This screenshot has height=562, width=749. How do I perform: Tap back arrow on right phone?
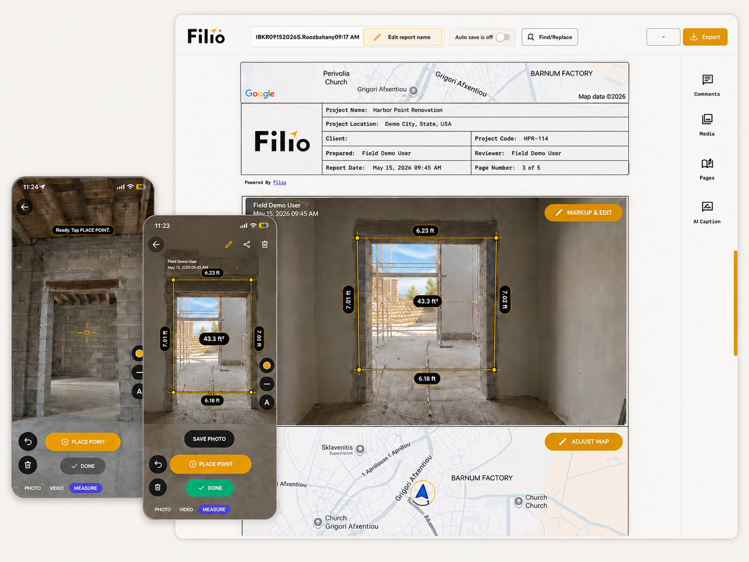(156, 244)
